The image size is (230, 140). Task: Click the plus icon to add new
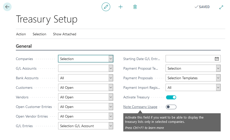121,7
